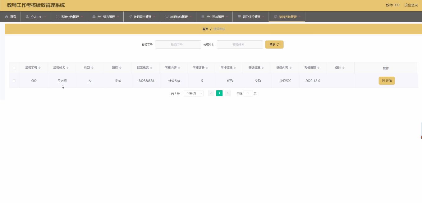Click the 奖励500 cell
This screenshot has width=422, height=203.
tap(286, 81)
